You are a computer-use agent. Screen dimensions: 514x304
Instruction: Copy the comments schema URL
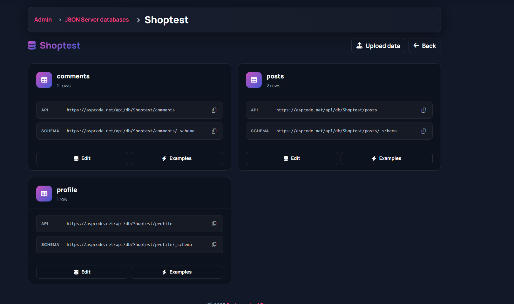click(x=214, y=131)
